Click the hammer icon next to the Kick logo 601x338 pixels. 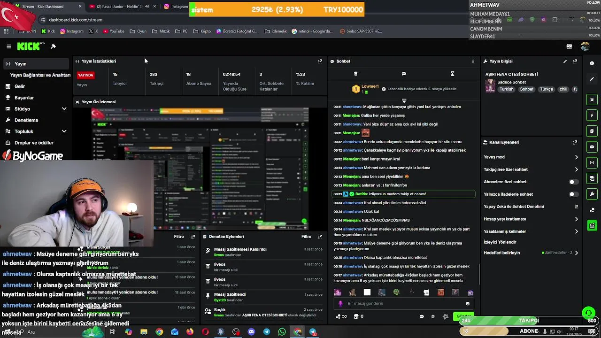coord(53,46)
